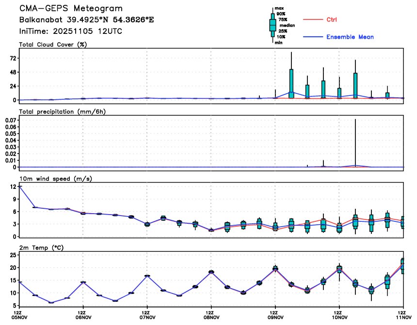Click the CMA-GEPS Meteogram title
This screenshot has height=325, width=417.
tap(71, 9)
